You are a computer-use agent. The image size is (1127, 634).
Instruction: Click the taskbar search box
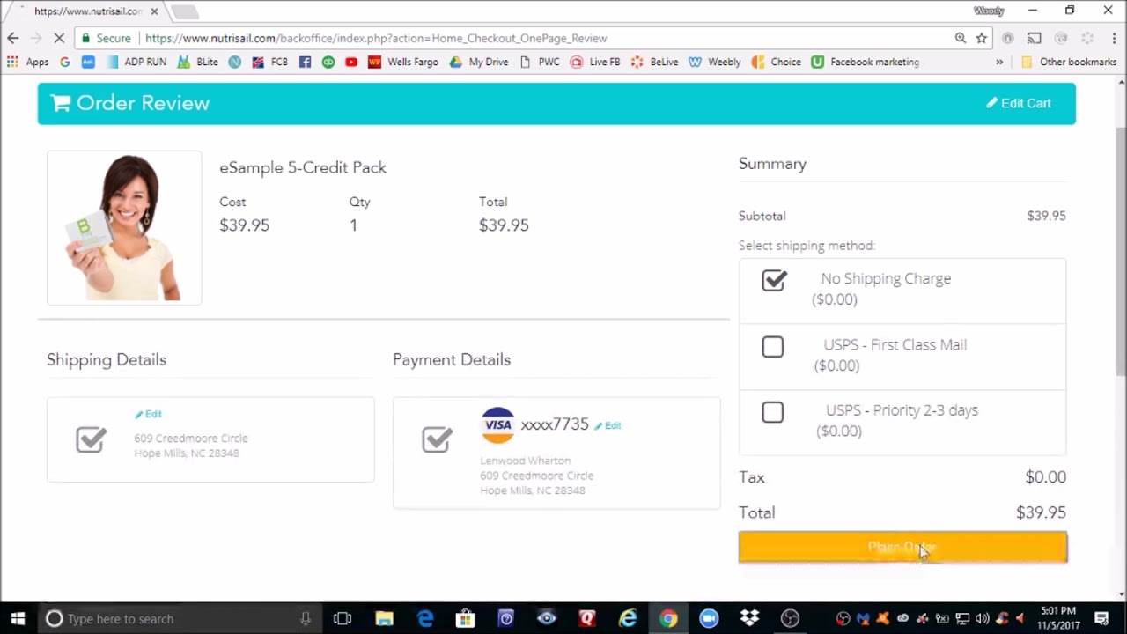click(x=180, y=618)
